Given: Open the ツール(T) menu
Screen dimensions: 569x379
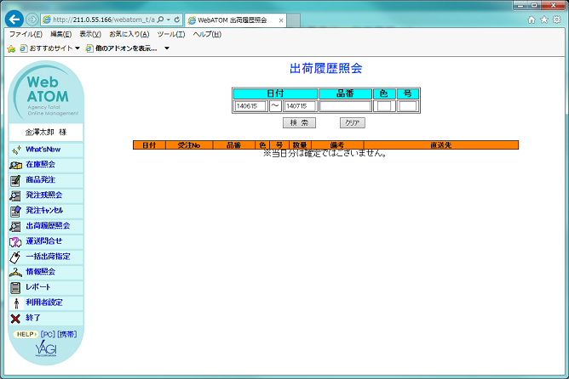Looking at the screenshot, I should 171,34.
